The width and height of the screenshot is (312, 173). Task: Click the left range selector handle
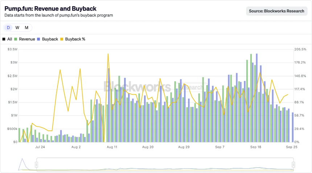(x=36, y=165)
